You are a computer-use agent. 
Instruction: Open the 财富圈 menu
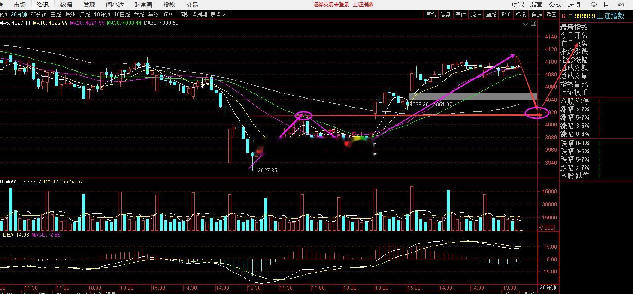coord(143,5)
